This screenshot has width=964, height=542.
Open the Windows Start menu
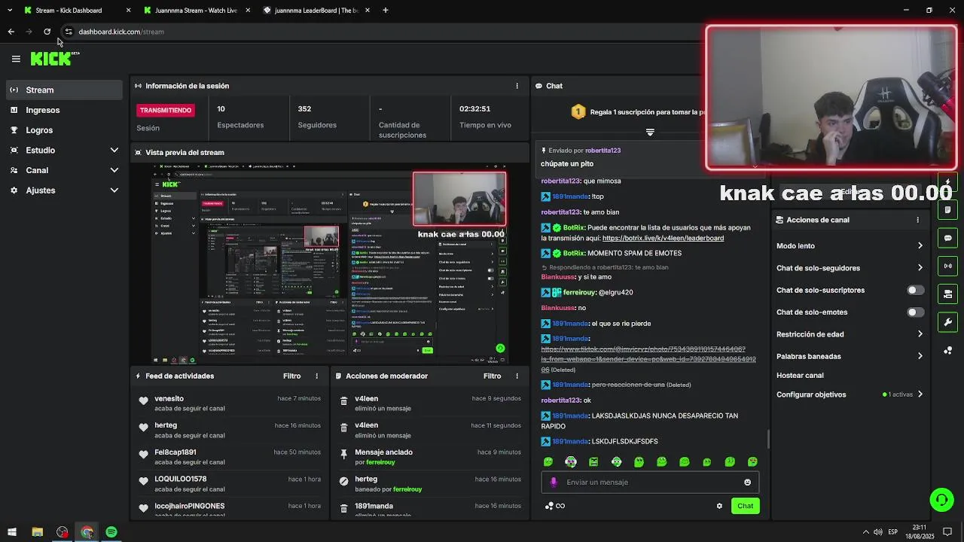pos(12,532)
